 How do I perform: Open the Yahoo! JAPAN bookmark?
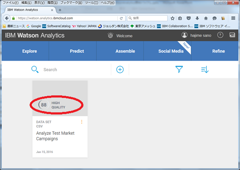click(x=84, y=26)
